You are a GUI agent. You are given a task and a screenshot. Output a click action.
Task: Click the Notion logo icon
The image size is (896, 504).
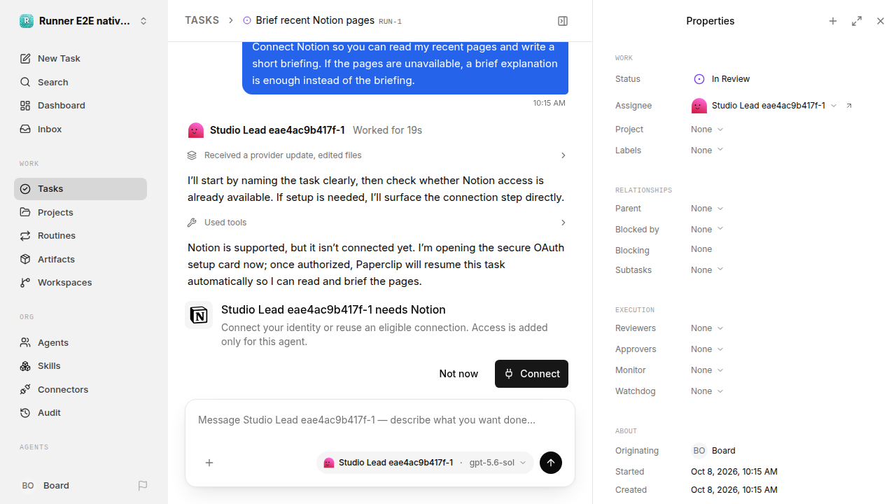point(199,315)
